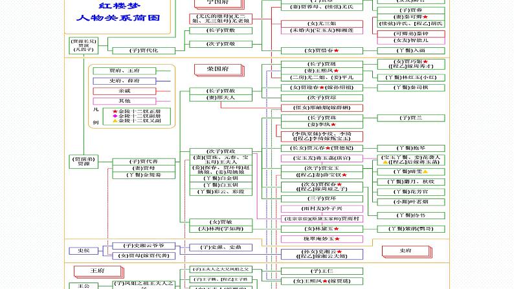The width and height of the screenshot is (514, 289).
Task: Click the 史侯 box
Action: coord(84,251)
